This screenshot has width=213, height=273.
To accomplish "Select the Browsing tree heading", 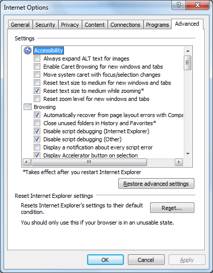I will pos(45,107).
